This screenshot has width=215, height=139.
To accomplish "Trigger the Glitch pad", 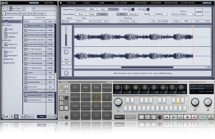I will [x=86, y=88].
